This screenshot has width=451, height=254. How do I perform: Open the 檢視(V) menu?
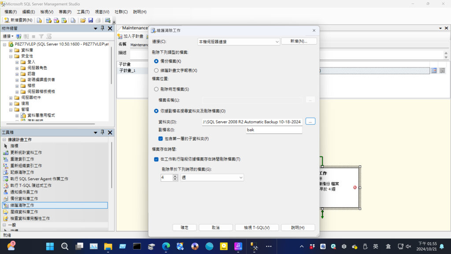(x=47, y=12)
